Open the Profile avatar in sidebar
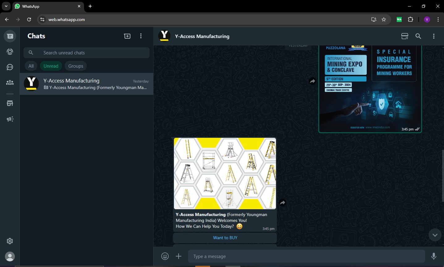This screenshot has height=267, width=444. point(10,256)
